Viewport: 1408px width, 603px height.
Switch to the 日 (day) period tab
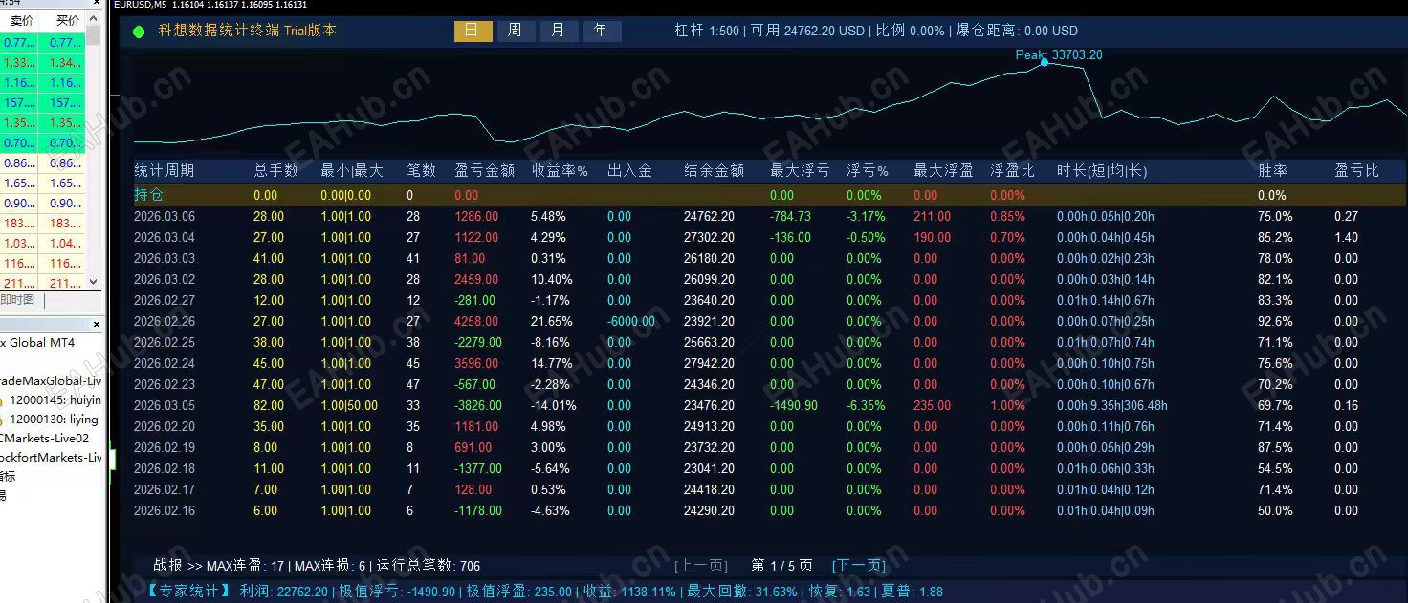pyautogui.click(x=473, y=31)
